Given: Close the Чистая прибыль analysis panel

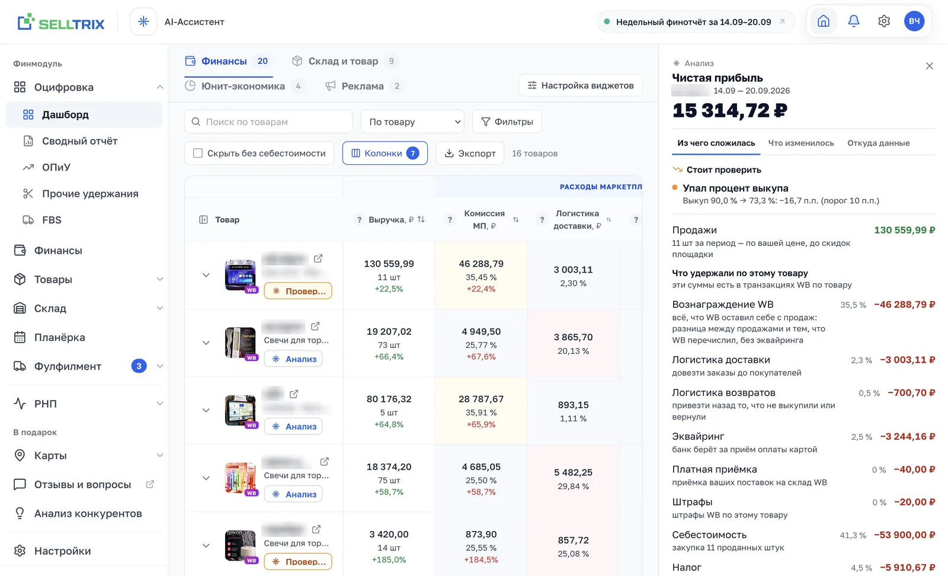Looking at the screenshot, I should click(929, 66).
